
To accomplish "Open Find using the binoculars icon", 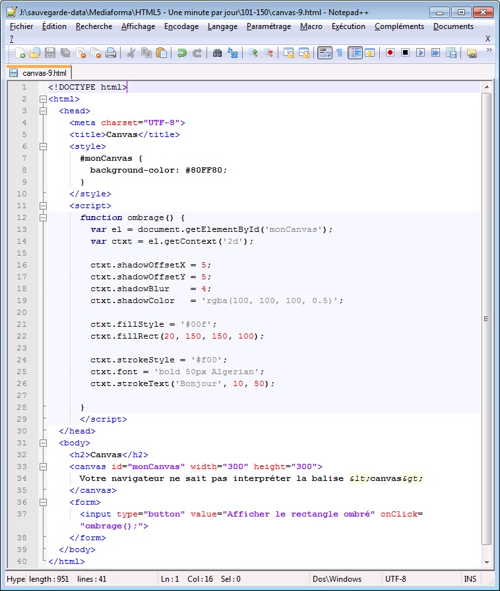I will tap(217, 53).
